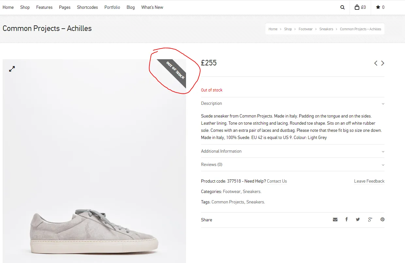Image resolution: width=405 pixels, height=263 pixels.
Task: Click the Leave Feedback link
Action: (369, 181)
